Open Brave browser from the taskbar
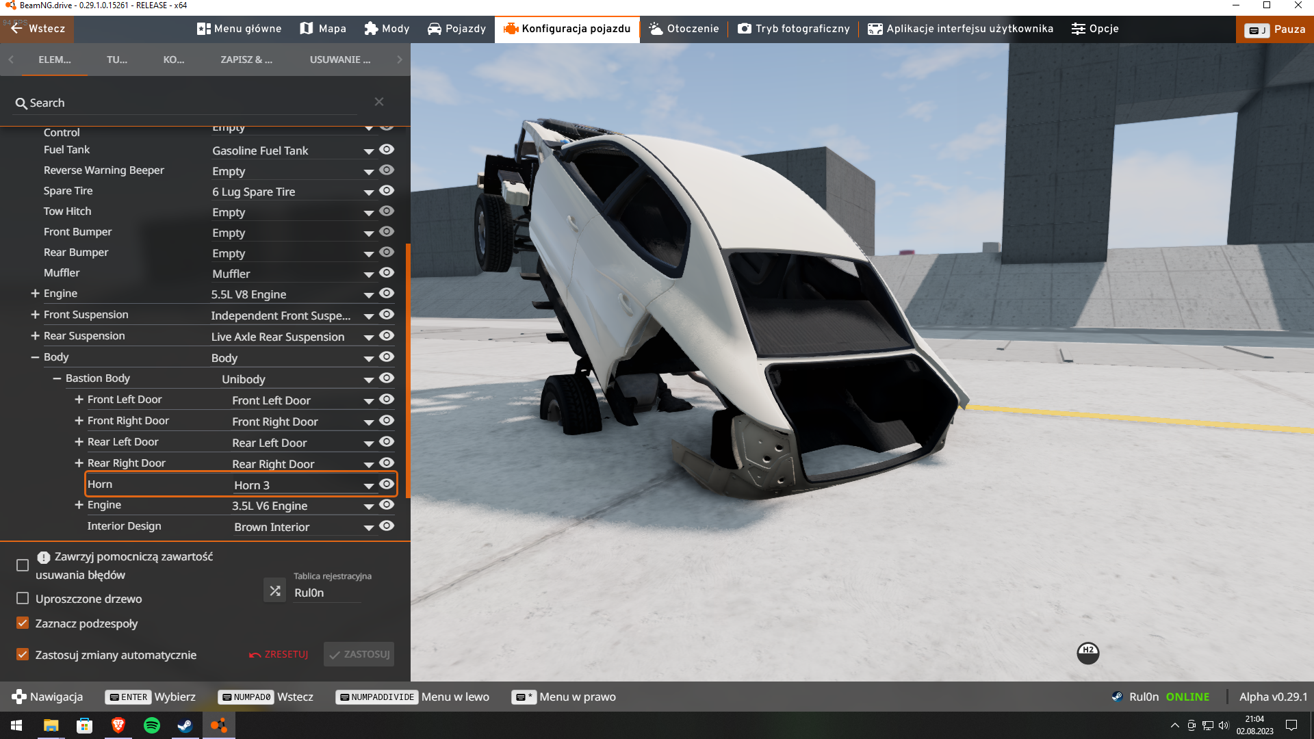The image size is (1314, 739). [x=118, y=725]
